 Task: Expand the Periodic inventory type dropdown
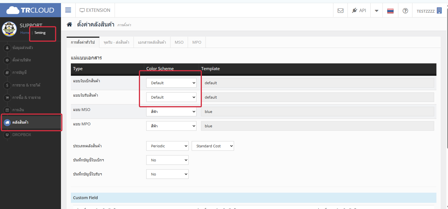[167, 146]
